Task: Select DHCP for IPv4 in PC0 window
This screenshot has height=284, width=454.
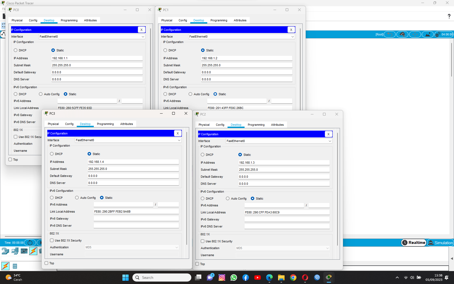Action: point(16,50)
